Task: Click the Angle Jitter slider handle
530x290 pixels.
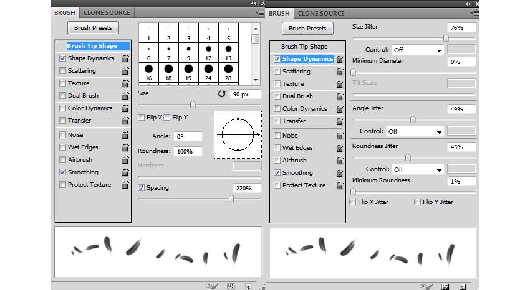Action: pyautogui.click(x=413, y=120)
